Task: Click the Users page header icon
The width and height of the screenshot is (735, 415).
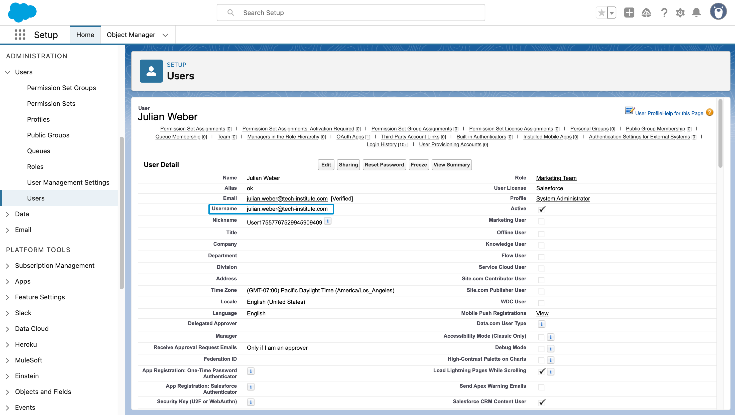Action: point(151,71)
